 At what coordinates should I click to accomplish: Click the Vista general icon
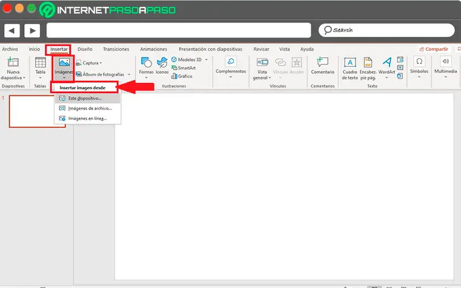pyautogui.click(x=262, y=62)
